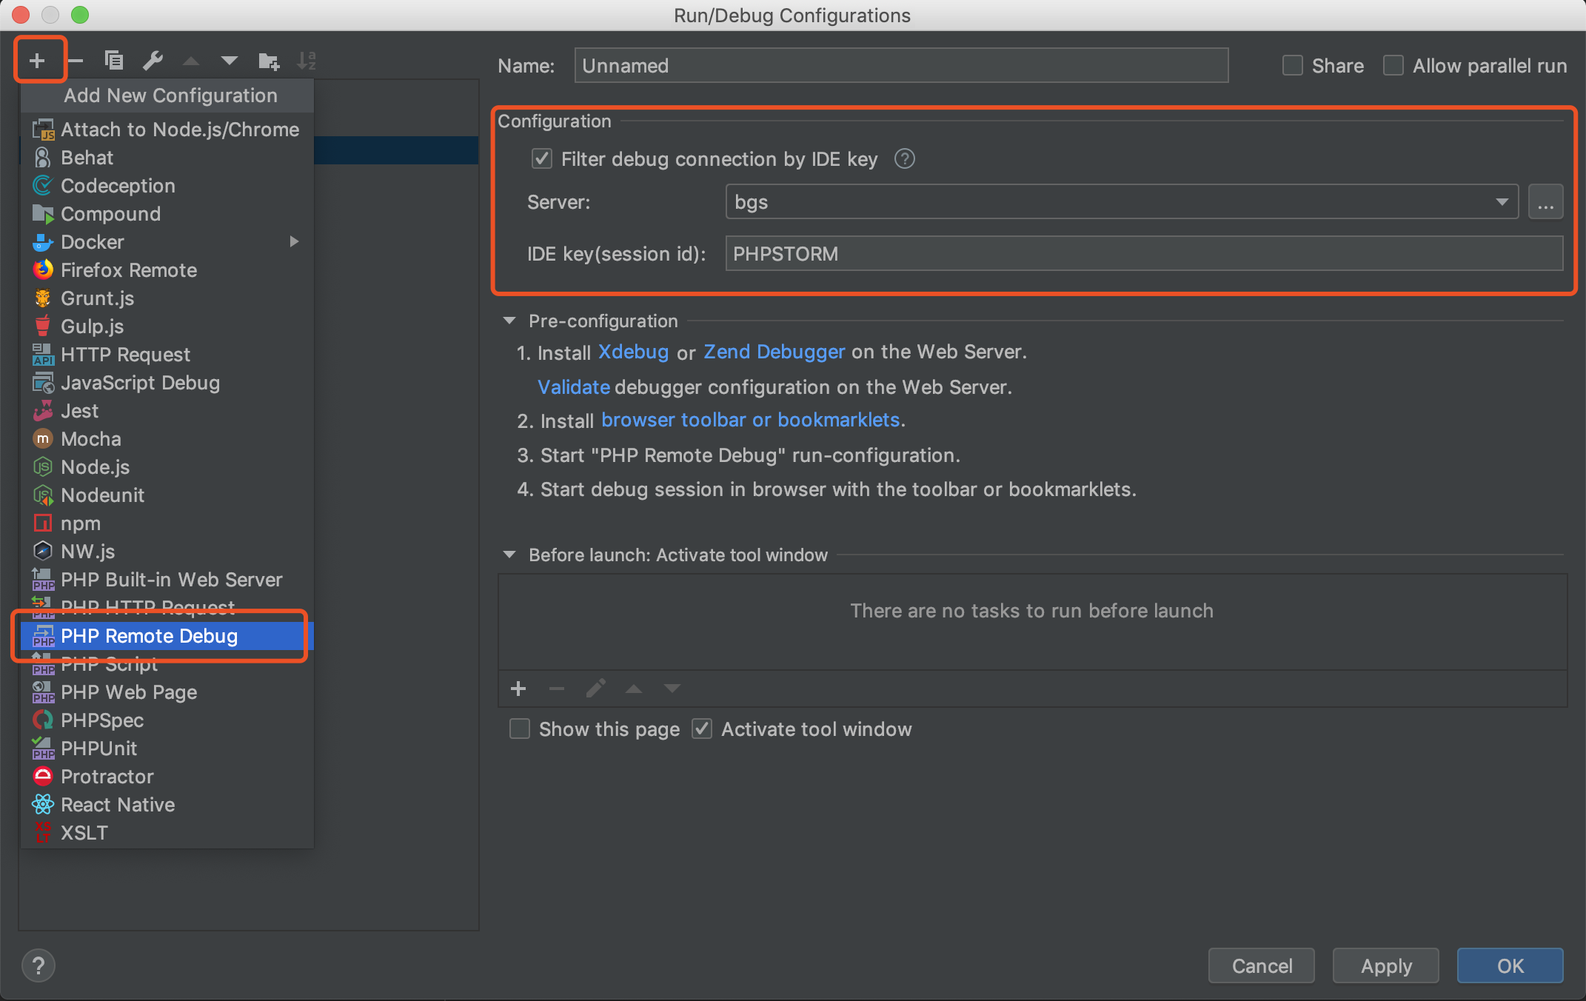Click the move configuration down arrow
The image size is (1586, 1001).
point(229,61)
